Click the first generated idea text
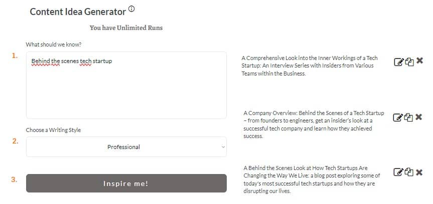The image size is (433, 204). pyautogui.click(x=310, y=66)
